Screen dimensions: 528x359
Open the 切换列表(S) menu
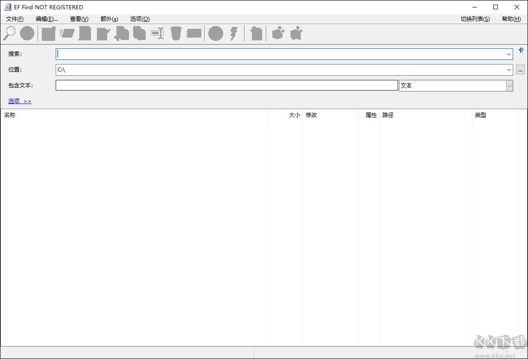pos(475,19)
